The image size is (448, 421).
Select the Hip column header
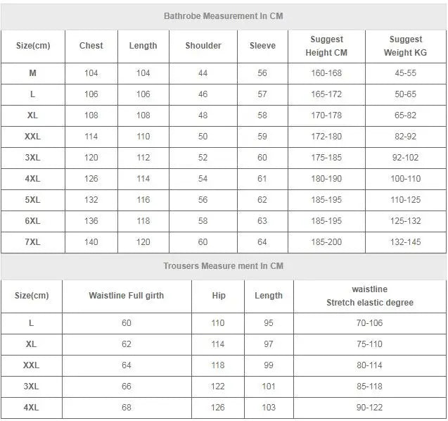(x=219, y=296)
